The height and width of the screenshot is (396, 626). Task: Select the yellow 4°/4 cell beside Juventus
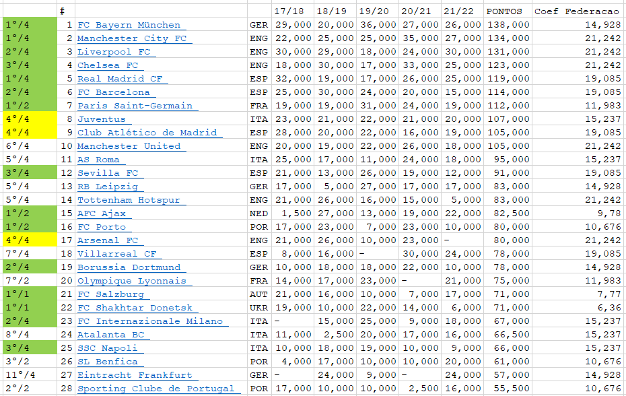tap(29, 119)
